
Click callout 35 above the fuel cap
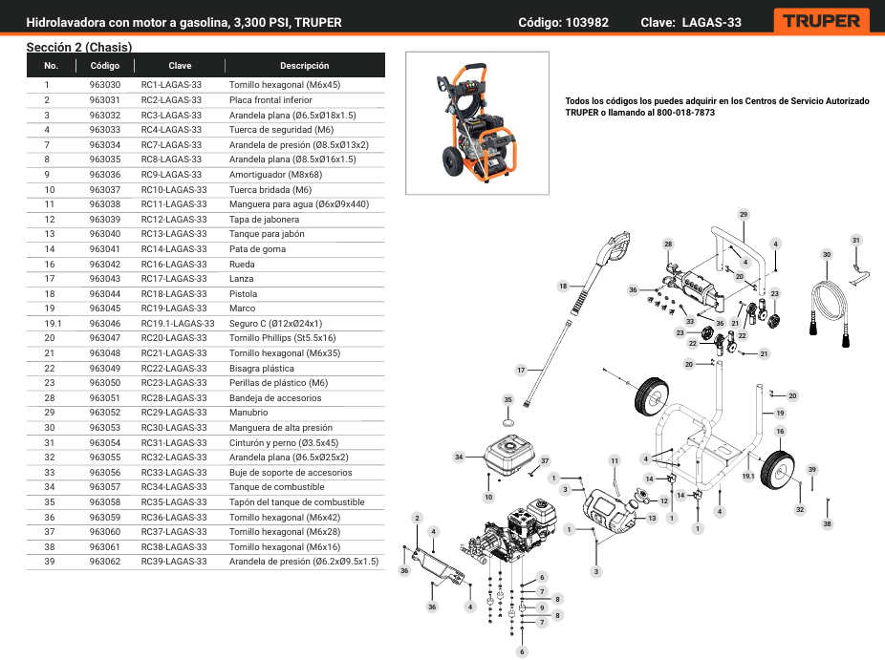(x=508, y=399)
